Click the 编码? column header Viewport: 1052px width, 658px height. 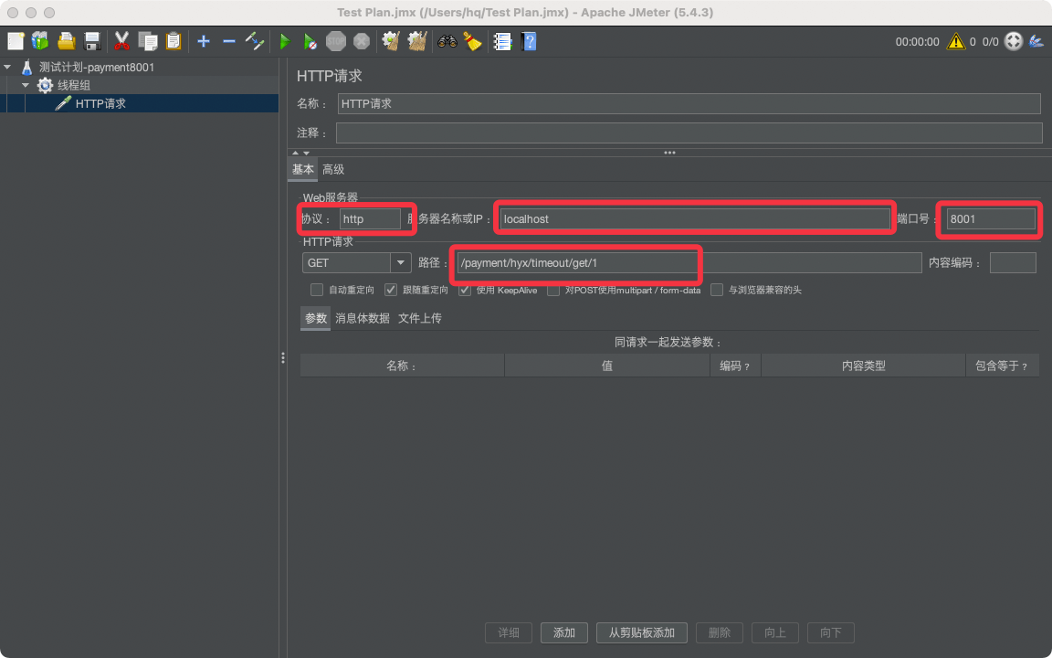pos(735,366)
